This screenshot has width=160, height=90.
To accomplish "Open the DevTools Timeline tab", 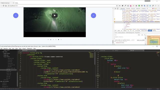I will point(143,8).
